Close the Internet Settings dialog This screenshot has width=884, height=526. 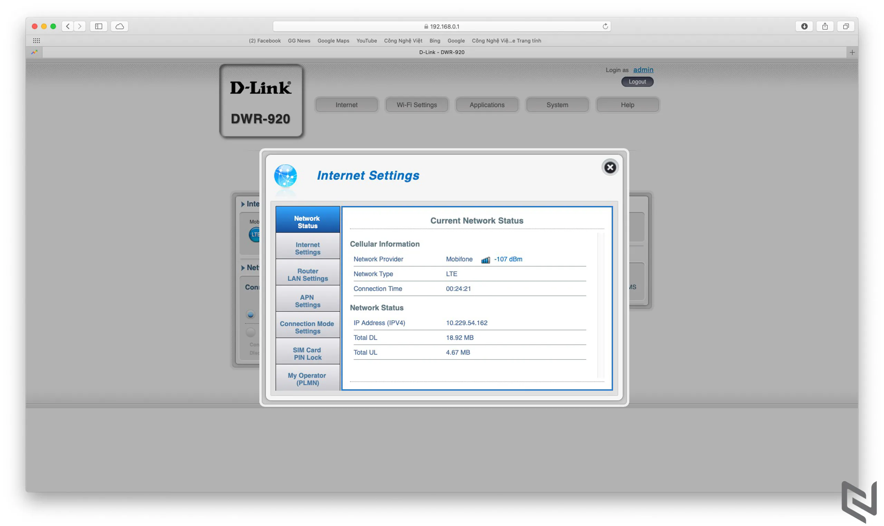coord(610,167)
